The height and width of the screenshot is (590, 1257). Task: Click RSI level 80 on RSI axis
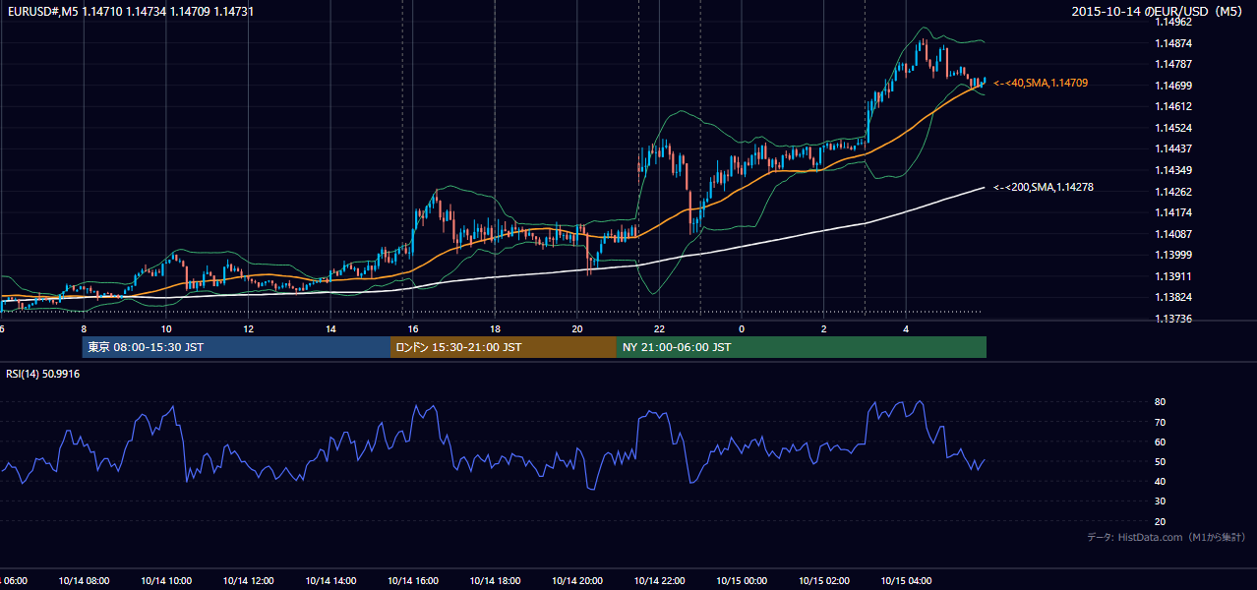(1160, 402)
